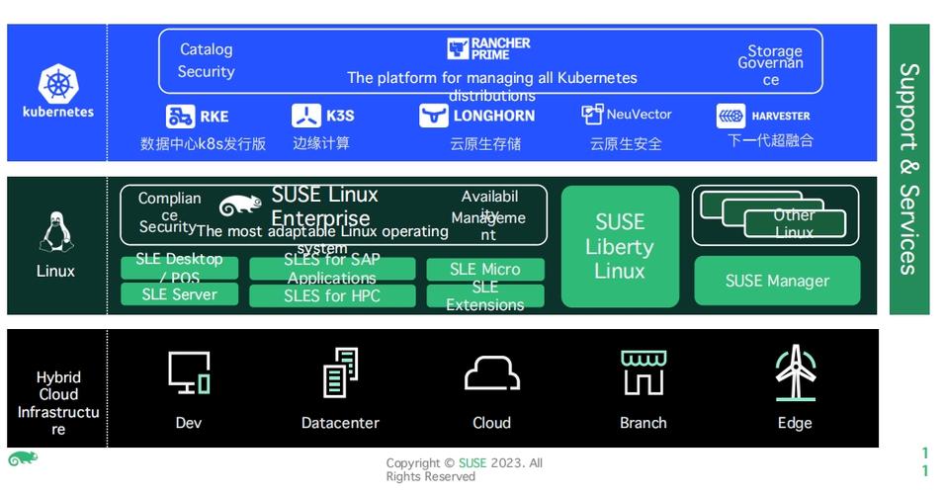Click the Rancher Prime logo
The height and width of the screenshot is (494, 944).
(x=488, y=48)
